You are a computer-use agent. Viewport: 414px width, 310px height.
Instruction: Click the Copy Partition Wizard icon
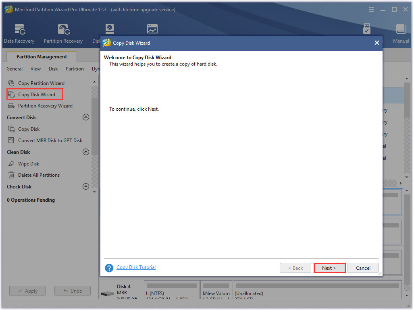(11, 83)
